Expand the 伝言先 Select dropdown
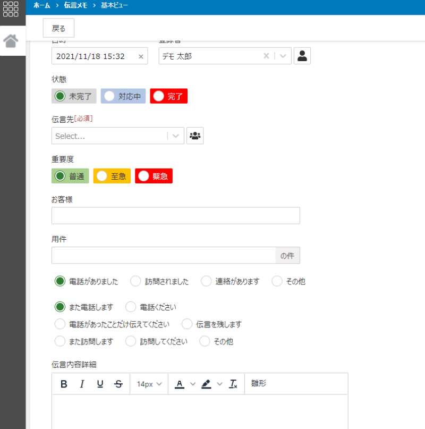Image resolution: width=425 pixels, height=429 pixels. [176, 136]
